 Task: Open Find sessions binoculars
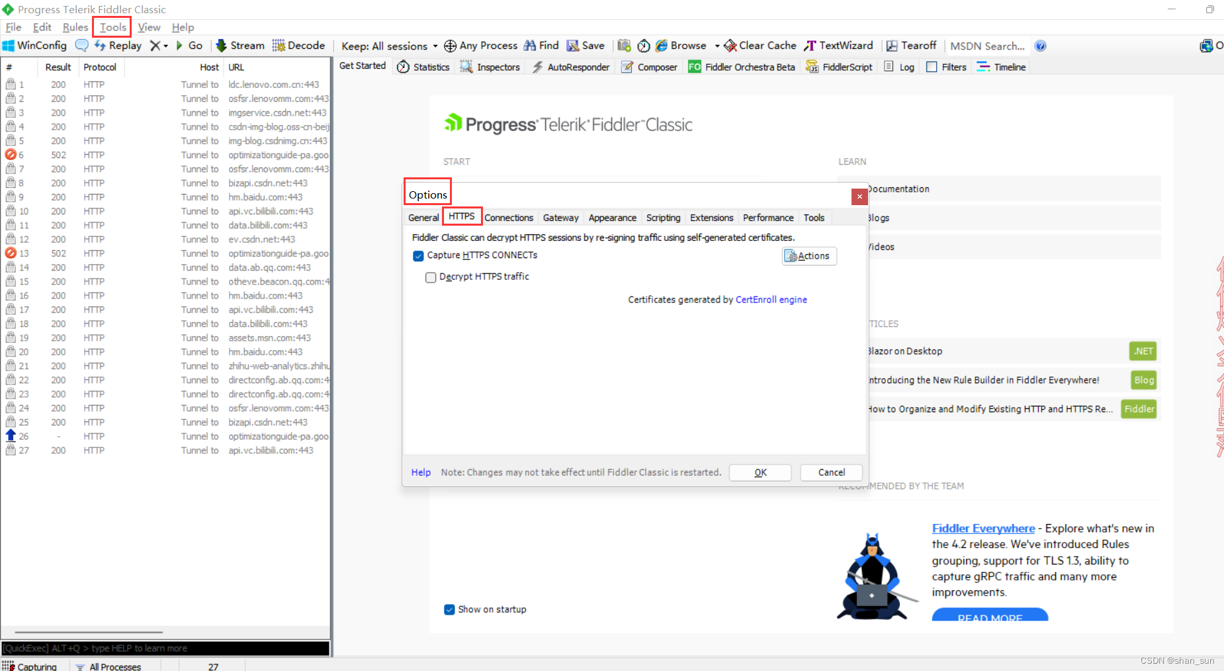[541, 46]
